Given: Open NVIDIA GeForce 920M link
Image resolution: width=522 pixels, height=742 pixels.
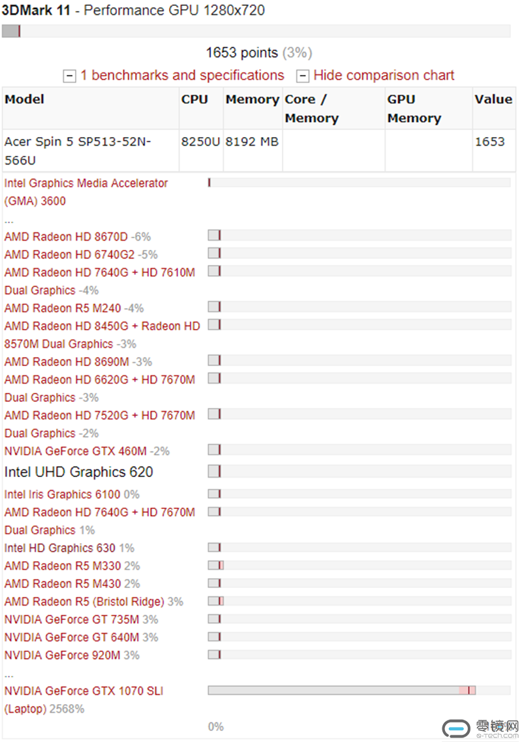Looking at the screenshot, I should click(x=62, y=655).
